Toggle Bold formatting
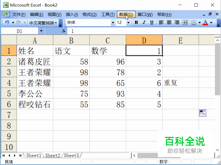221x165 pixels. click(x=136, y=22)
